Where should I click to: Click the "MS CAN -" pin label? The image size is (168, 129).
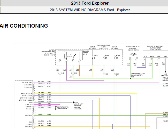pyautogui.click(x=29, y=109)
